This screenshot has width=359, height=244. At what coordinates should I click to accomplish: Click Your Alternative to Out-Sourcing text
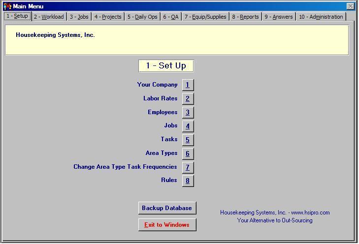click(x=275, y=220)
